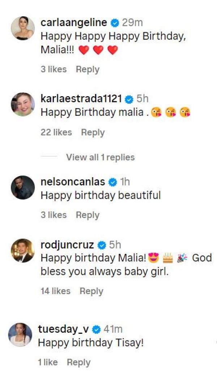217x374 pixels.
Task: Click the verified badge beside tuesday_v
Action: [x=97, y=330]
